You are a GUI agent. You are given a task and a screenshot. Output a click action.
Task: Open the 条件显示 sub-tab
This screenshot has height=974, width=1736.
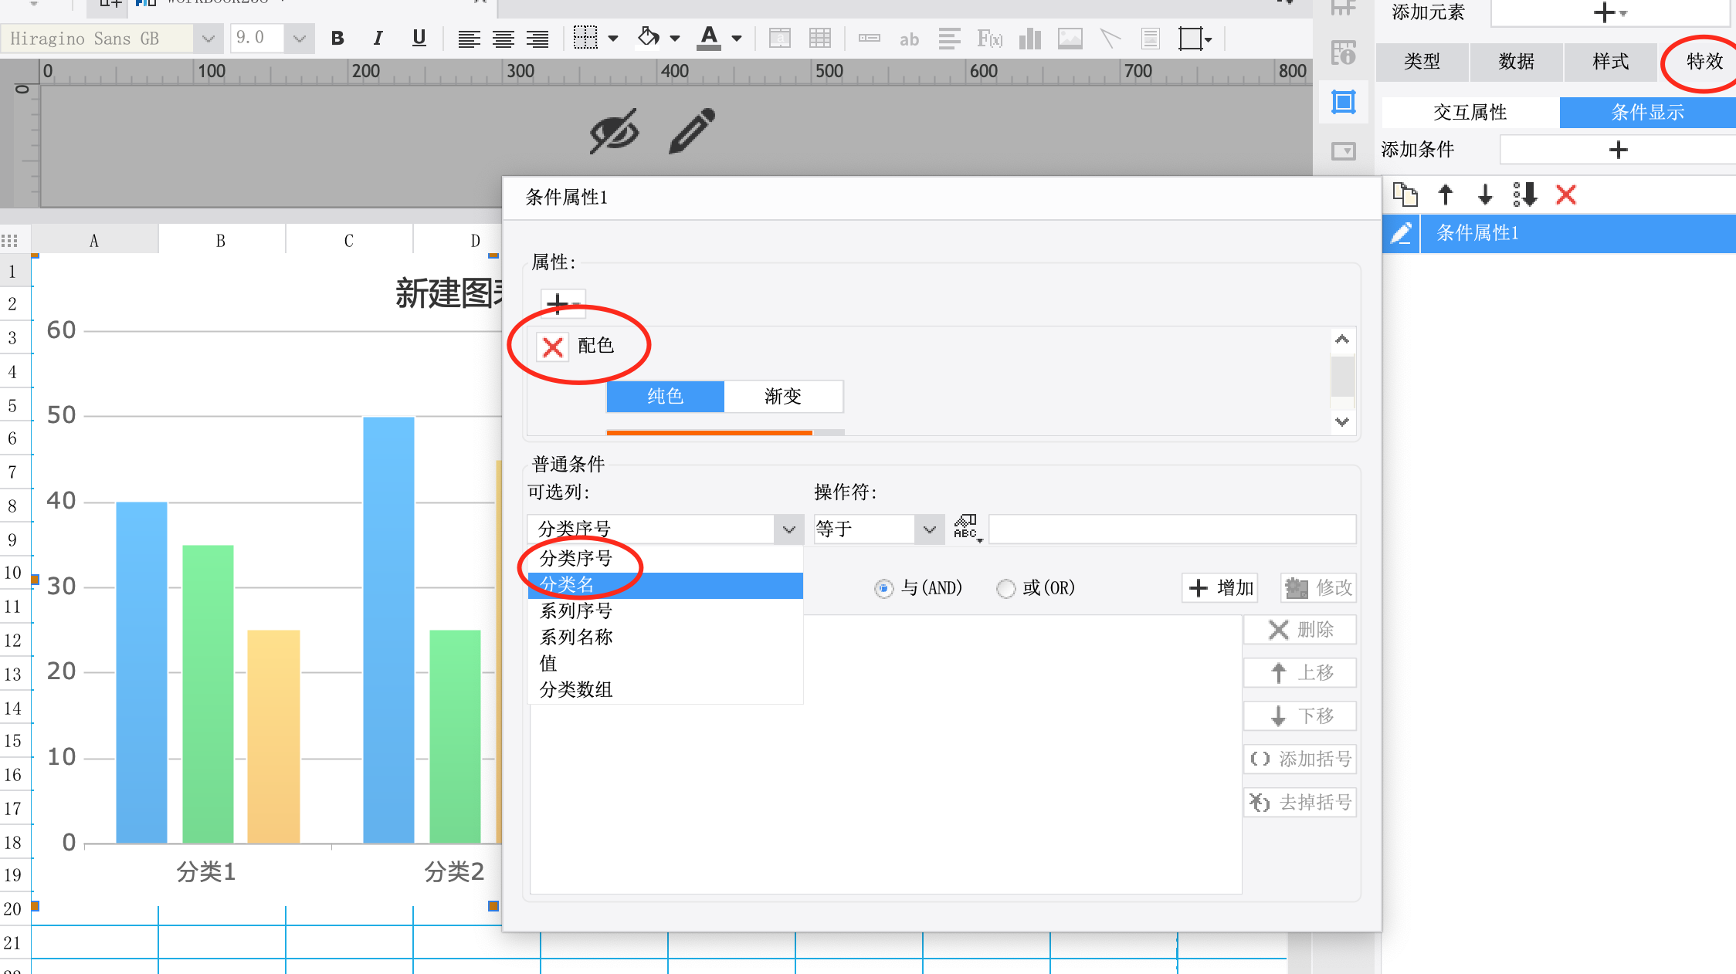[x=1647, y=113]
